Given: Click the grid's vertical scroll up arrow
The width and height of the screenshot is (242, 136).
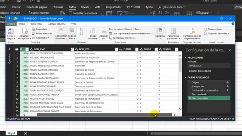Looking at the screenshot, I should (x=180, y=56).
